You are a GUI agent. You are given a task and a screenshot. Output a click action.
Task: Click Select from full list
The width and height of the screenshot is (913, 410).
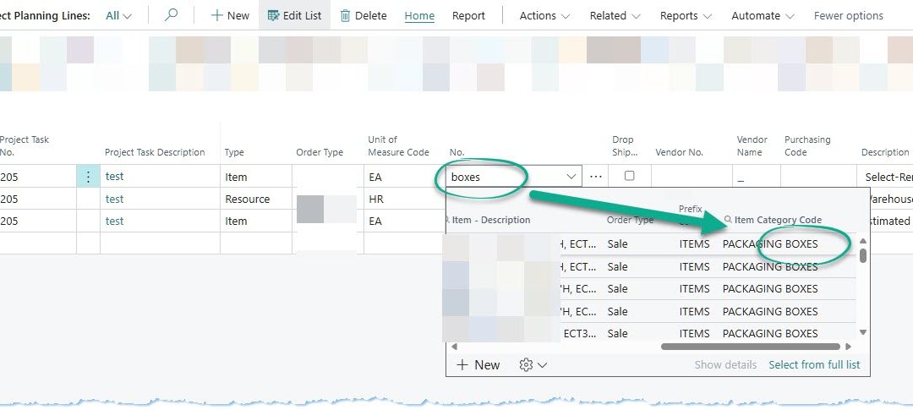coord(814,365)
